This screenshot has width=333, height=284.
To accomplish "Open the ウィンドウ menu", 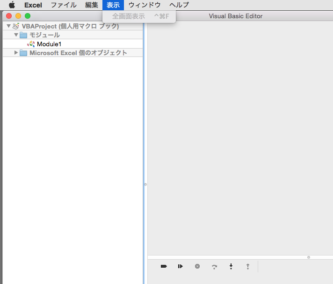I will point(145,5).
